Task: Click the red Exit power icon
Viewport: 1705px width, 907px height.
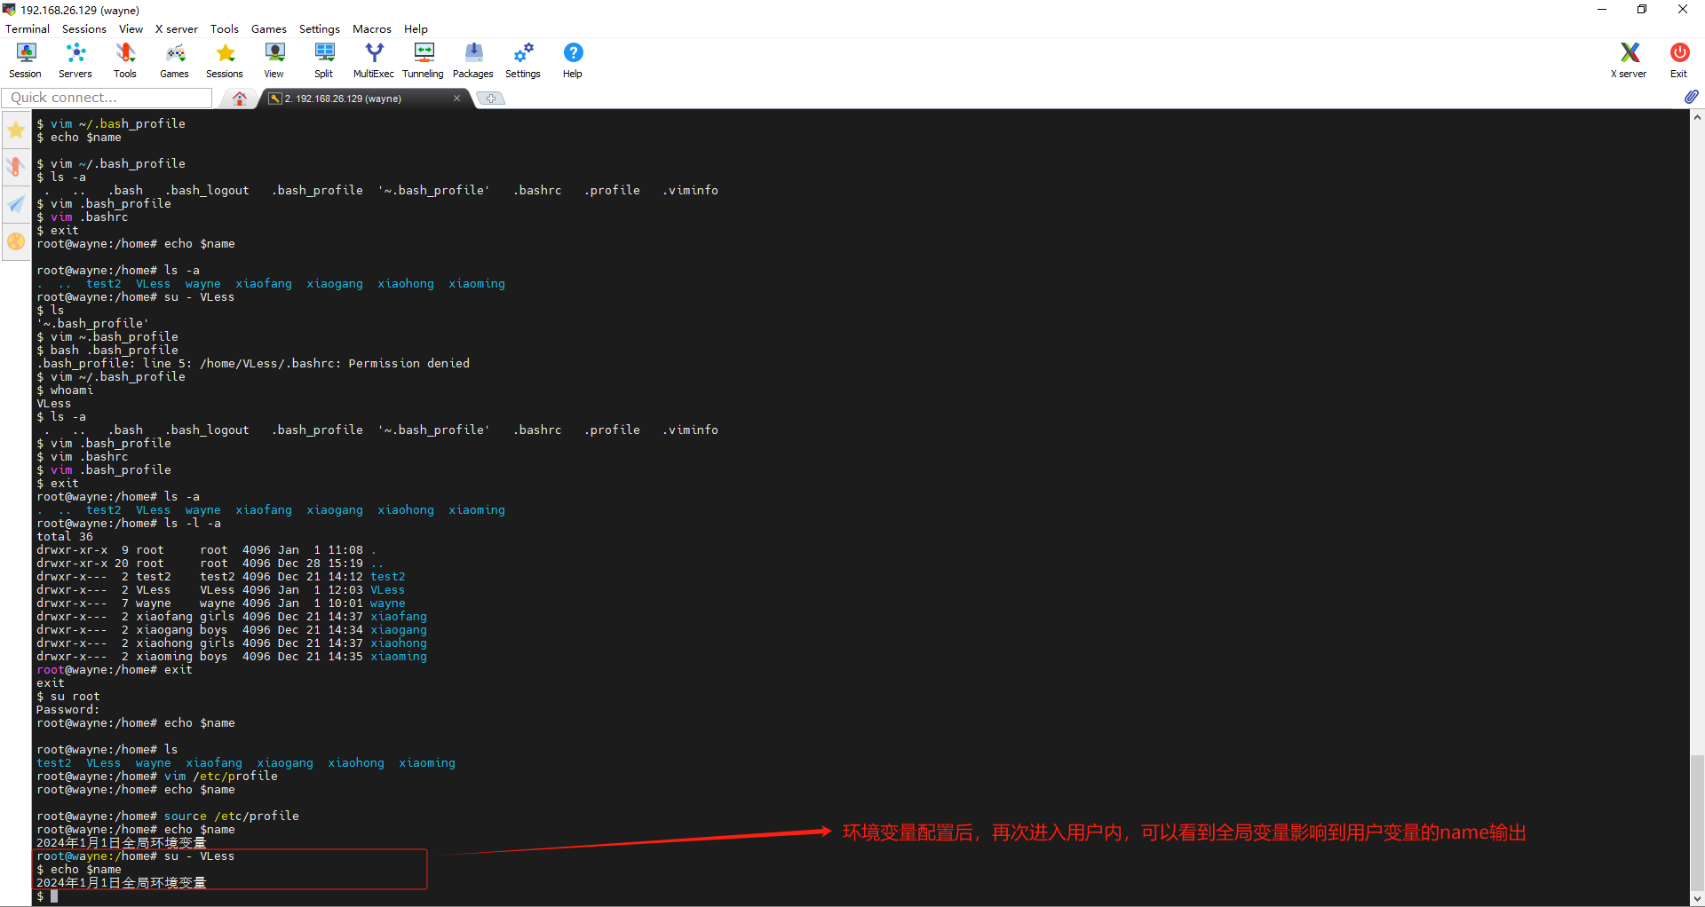Action: pos(1678,60)
